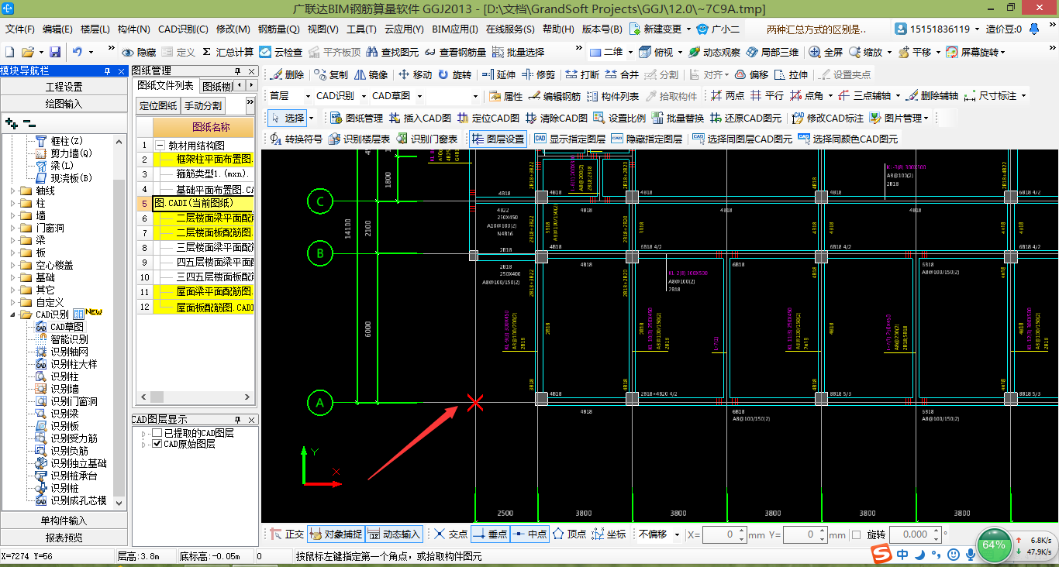Click the New file icon
Screen dimensions: 1059x567
tap(10, 52)
